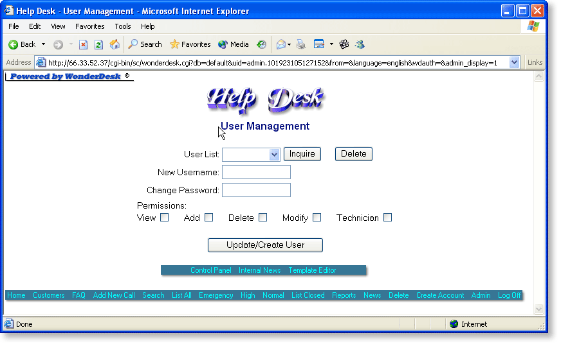Open the Template Editor link
This screenshot has width=561, height=346.
pyautogui.click(x=312, y=270)
